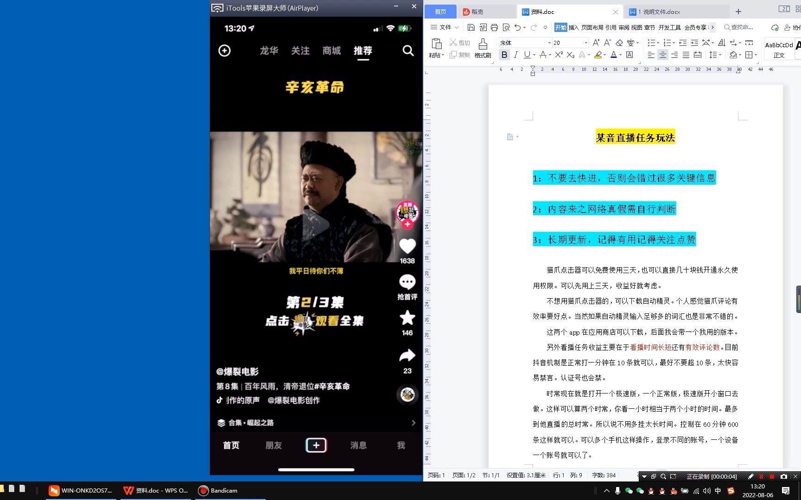Toggle Underline formatting
The width and height of the screenshot is (801, 500).
(x=527, y=55)
